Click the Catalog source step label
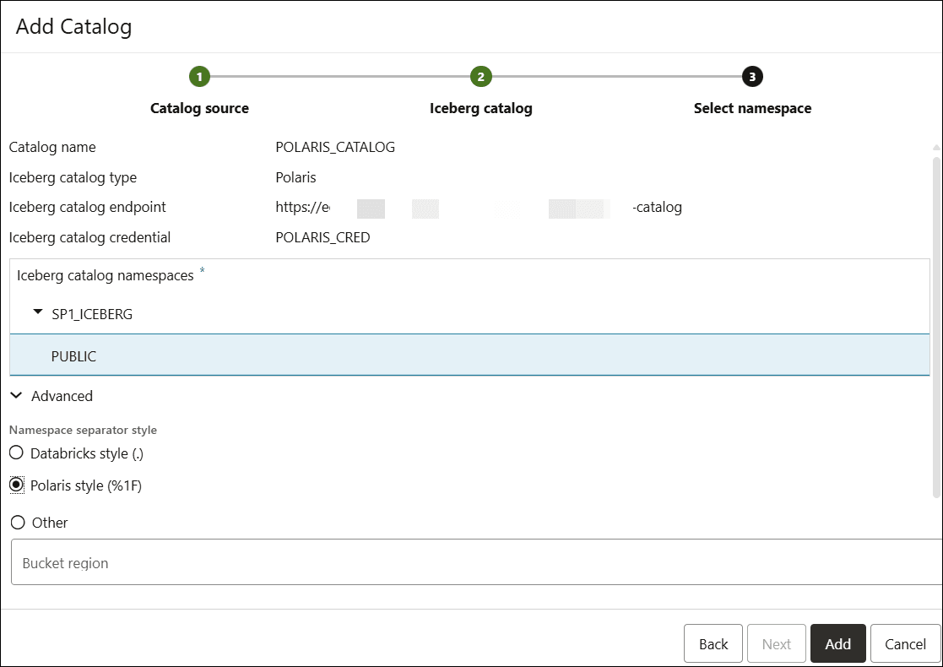Image resolution: width=943 pixels, height=667 pixels. click(x=199, y=108)
